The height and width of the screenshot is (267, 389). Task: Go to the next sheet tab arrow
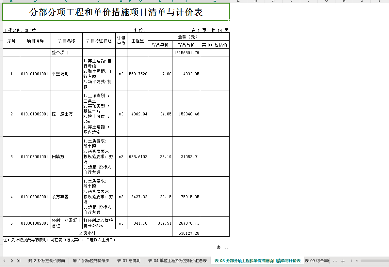click(x=12, y=261)
